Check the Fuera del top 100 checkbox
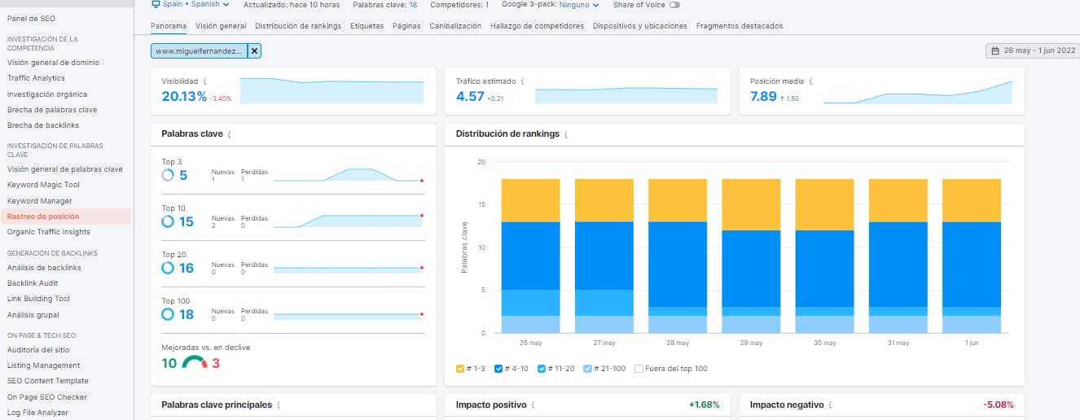Image resolution: width=1080 pixels, height=420 pixels. click(639, 369)
